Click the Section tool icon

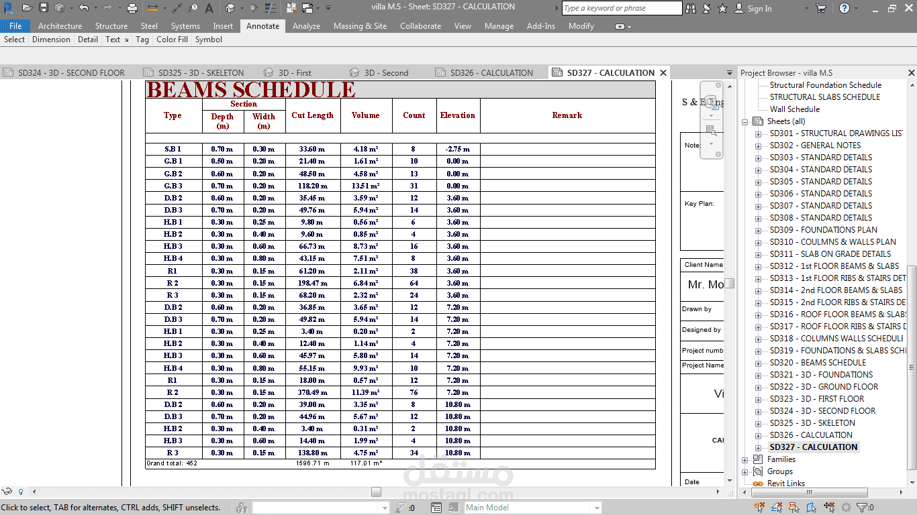coord(253,8)
